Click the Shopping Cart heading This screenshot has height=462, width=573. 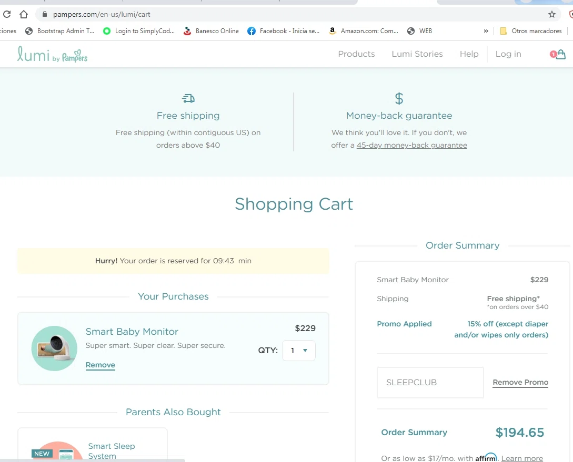point(294,204)
